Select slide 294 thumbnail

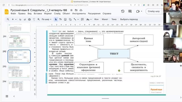click(x=19, y=86)
